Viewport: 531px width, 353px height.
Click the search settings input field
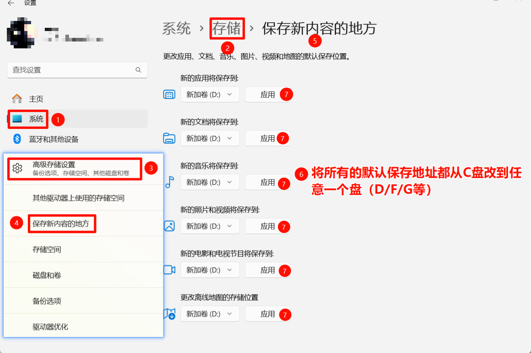(77, 70)
